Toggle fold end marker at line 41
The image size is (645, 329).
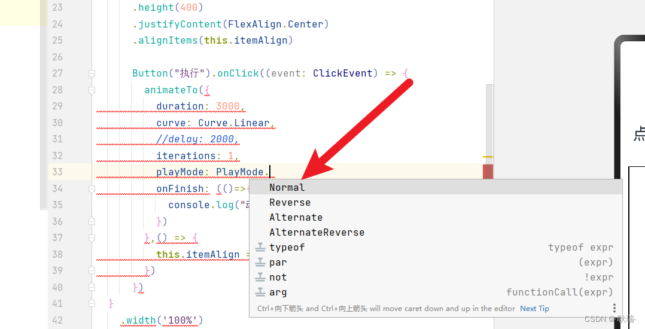point(92,303)
